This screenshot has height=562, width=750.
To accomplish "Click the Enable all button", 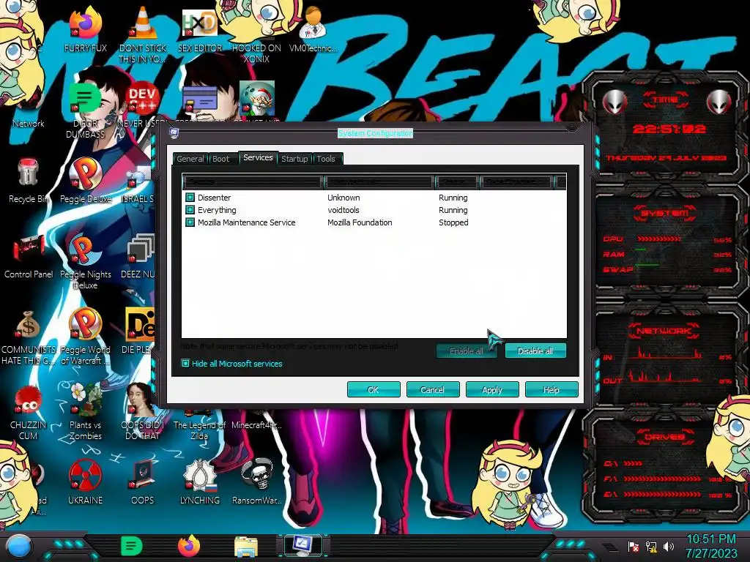I will 467,351.
